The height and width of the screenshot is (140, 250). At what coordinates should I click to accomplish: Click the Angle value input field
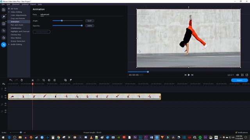89,21
